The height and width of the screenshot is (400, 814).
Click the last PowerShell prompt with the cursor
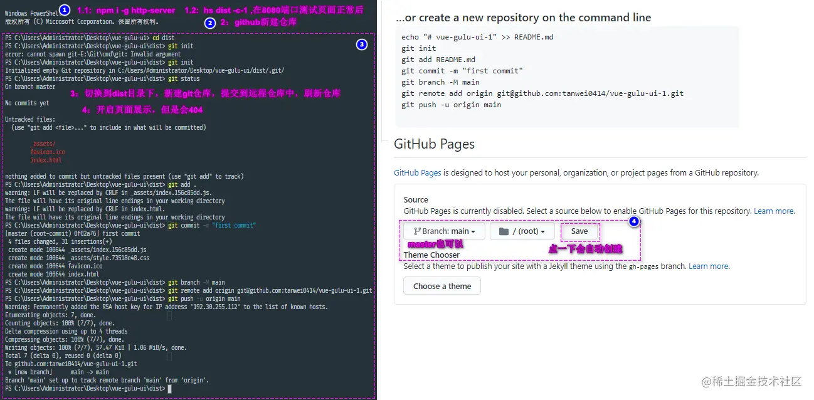[x=88, y=389]
